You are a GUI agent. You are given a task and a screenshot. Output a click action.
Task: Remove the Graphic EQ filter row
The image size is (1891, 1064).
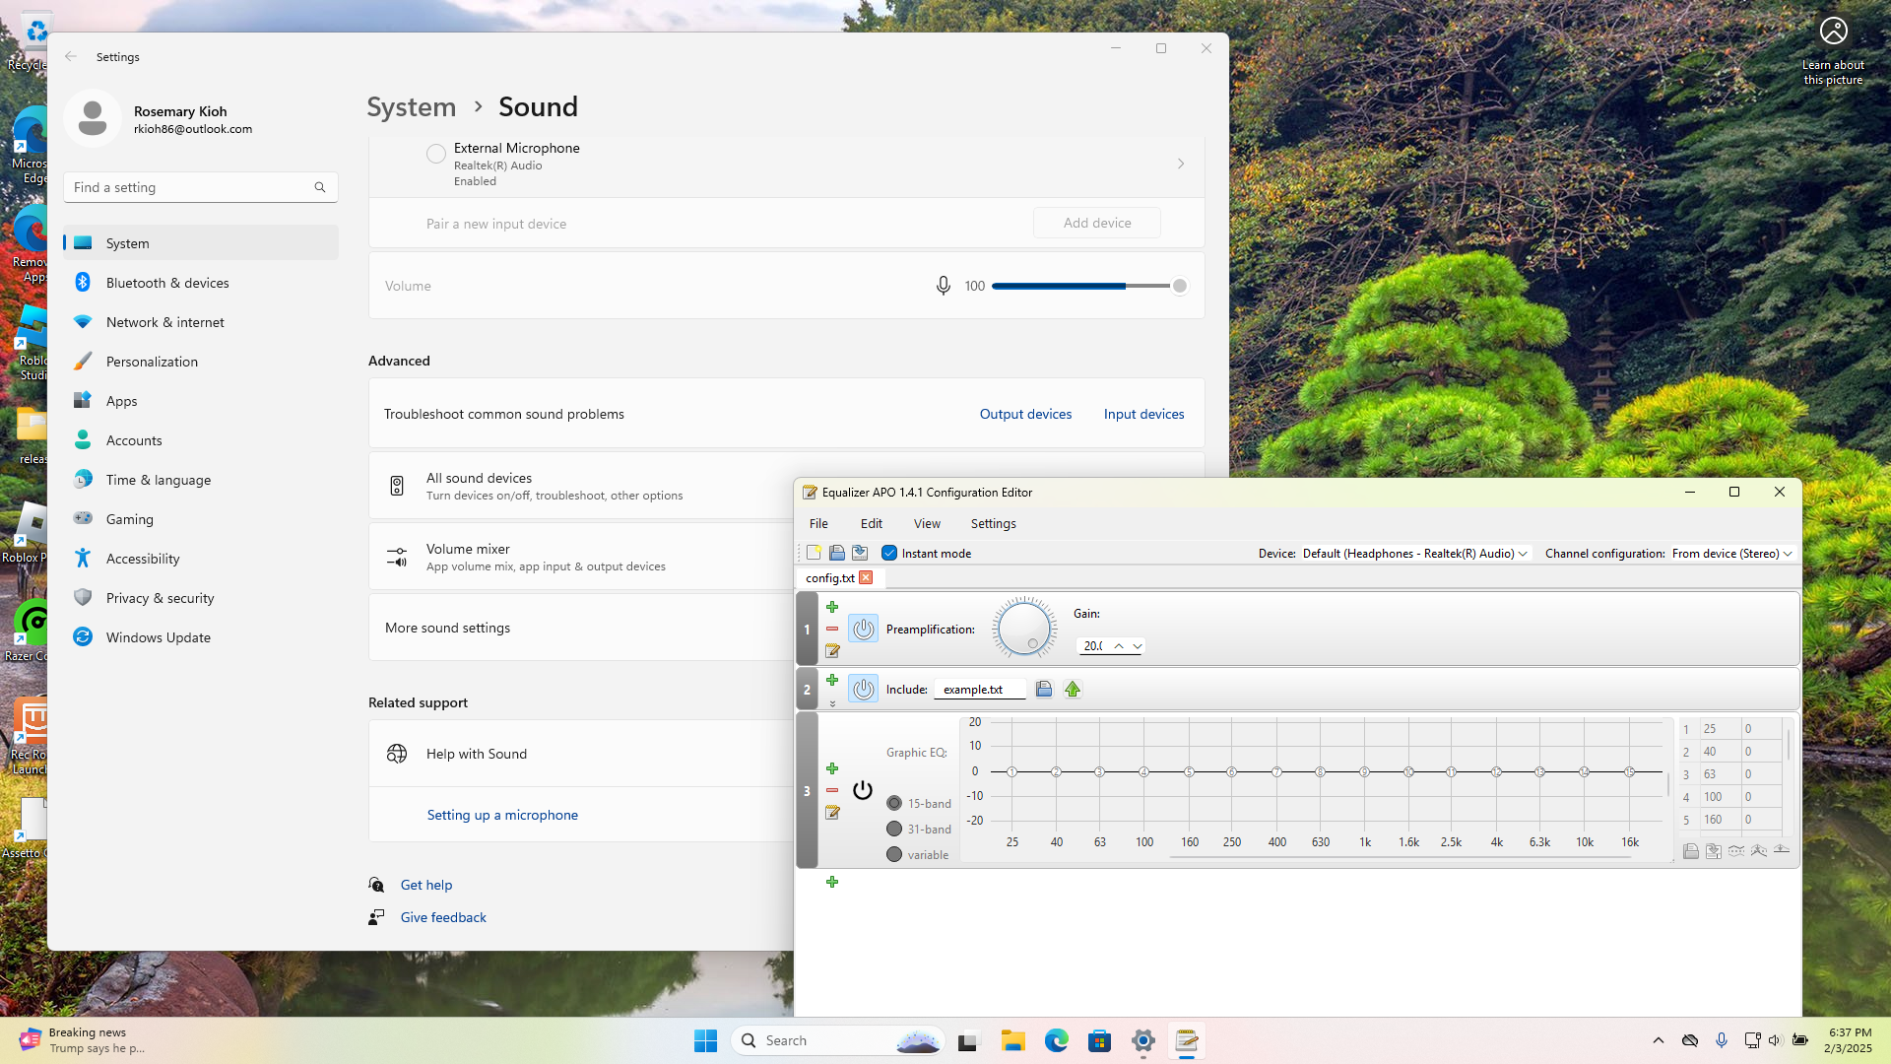click(832, 790)
